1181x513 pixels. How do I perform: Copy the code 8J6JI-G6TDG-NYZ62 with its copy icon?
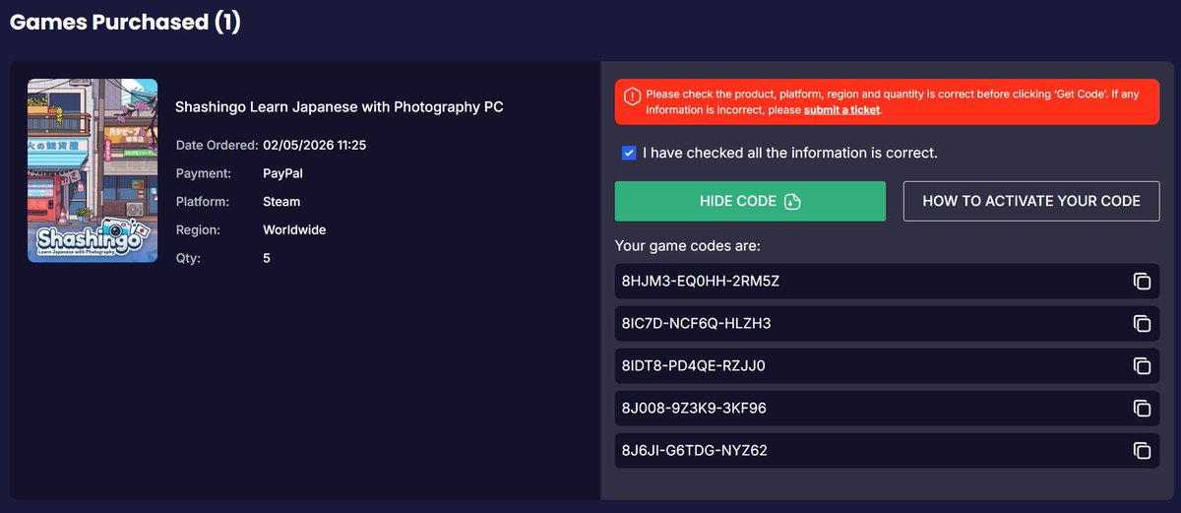click(1142, 451)
